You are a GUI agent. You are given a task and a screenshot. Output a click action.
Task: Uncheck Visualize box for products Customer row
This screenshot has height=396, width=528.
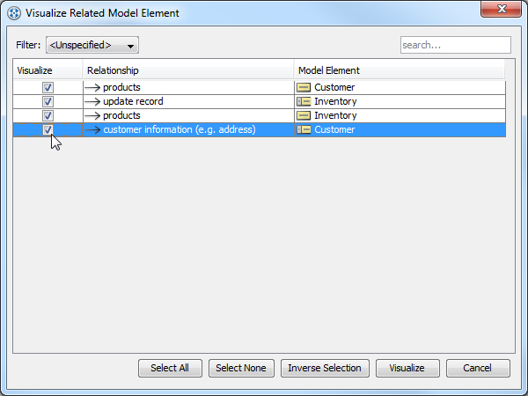pos(48,87)
